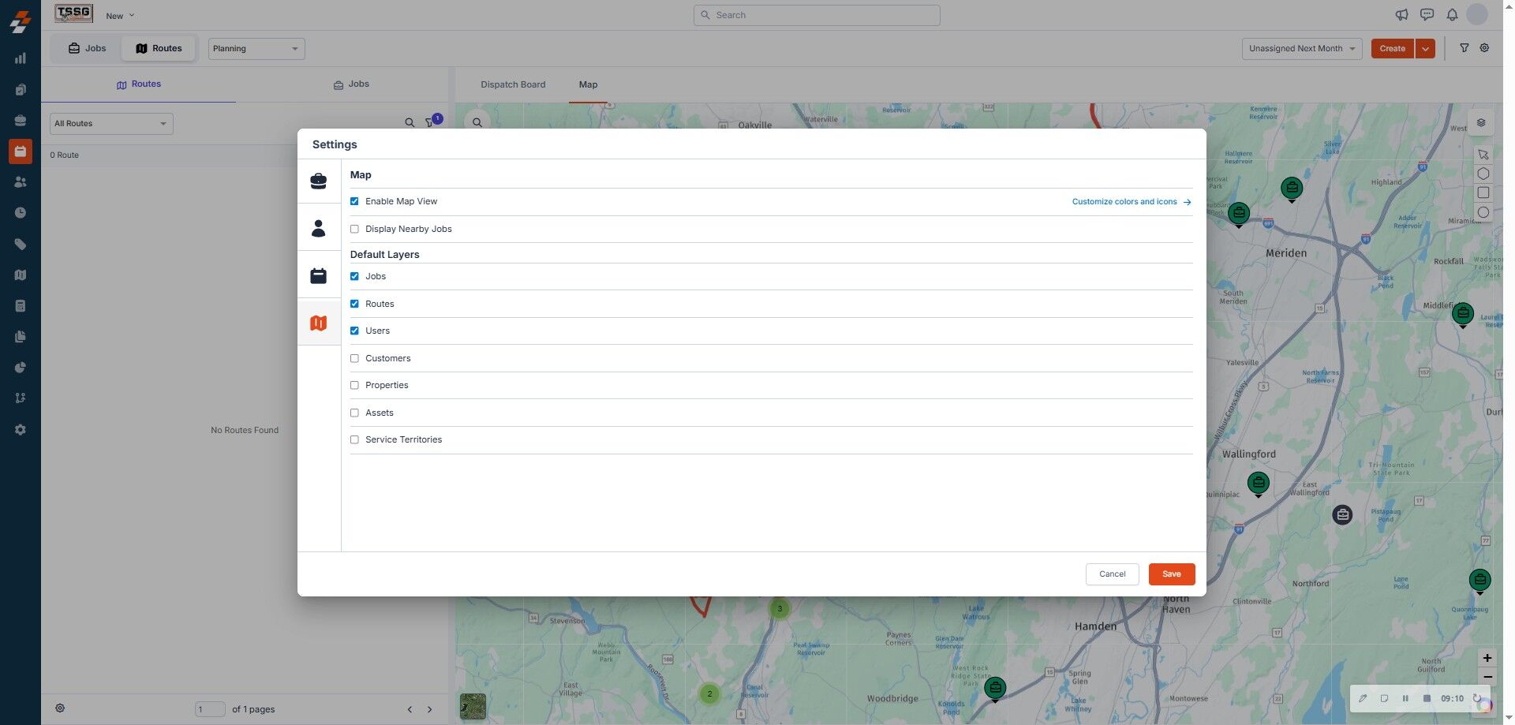Click the orange Create button

[1392, 49]
